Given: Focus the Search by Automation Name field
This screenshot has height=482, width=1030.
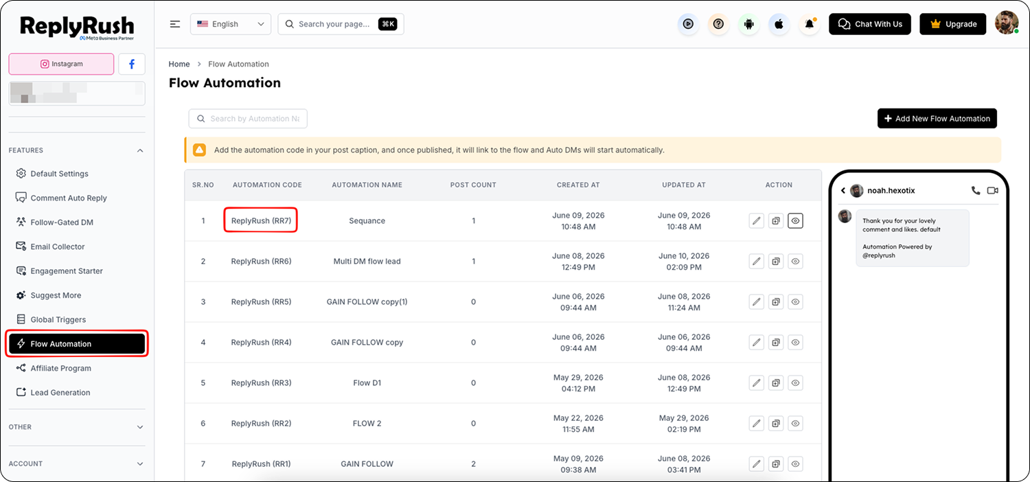Looking at the screenshot, I should tap(248, 119).
